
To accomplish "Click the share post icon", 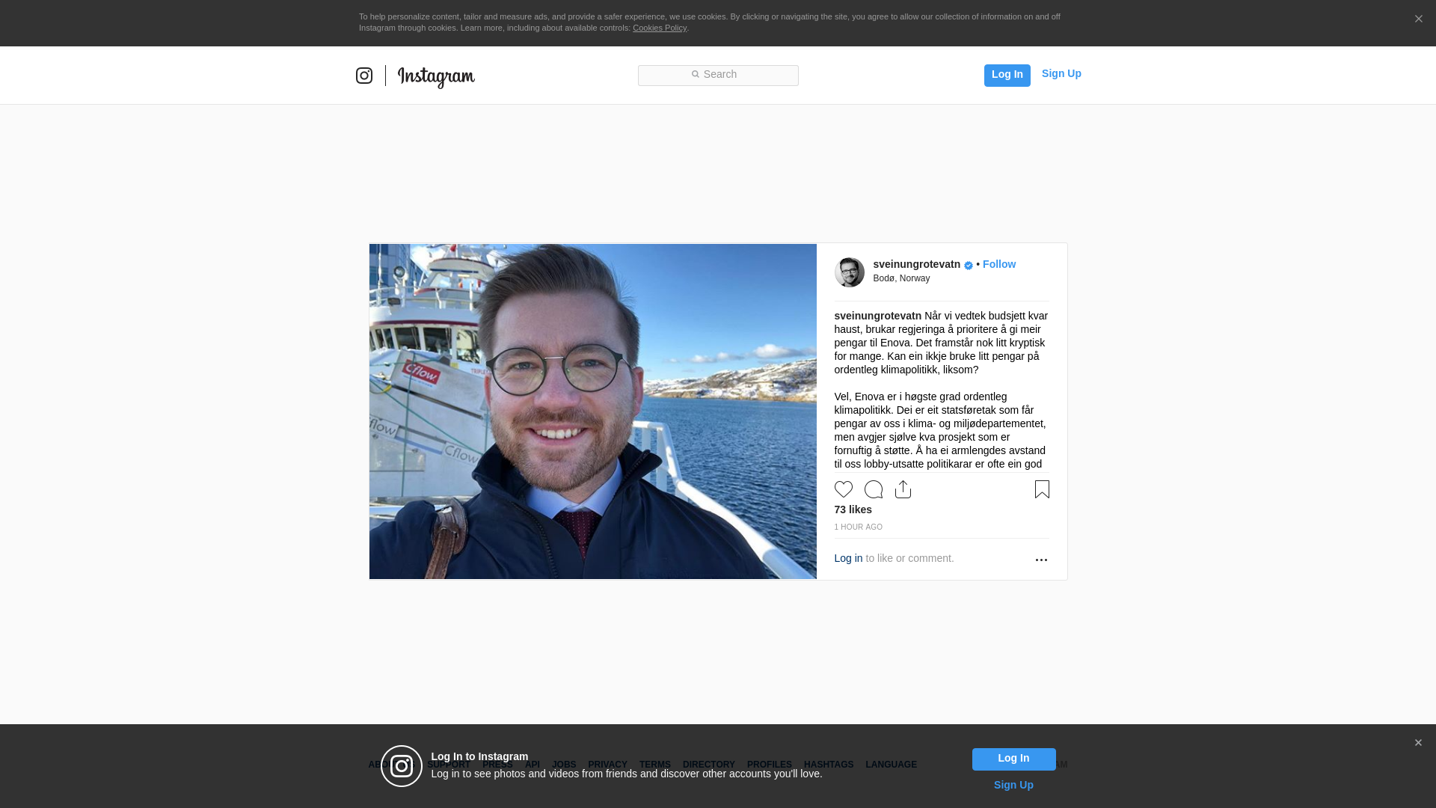I will 903,489.
